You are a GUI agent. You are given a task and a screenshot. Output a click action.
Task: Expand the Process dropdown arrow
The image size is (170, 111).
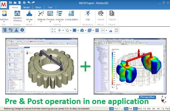click(50, 22)
